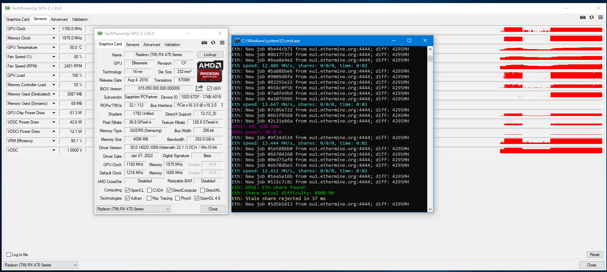Click the Name field Radeon RX 470 Series
607x272 pixels.
(x=159, y=55)
